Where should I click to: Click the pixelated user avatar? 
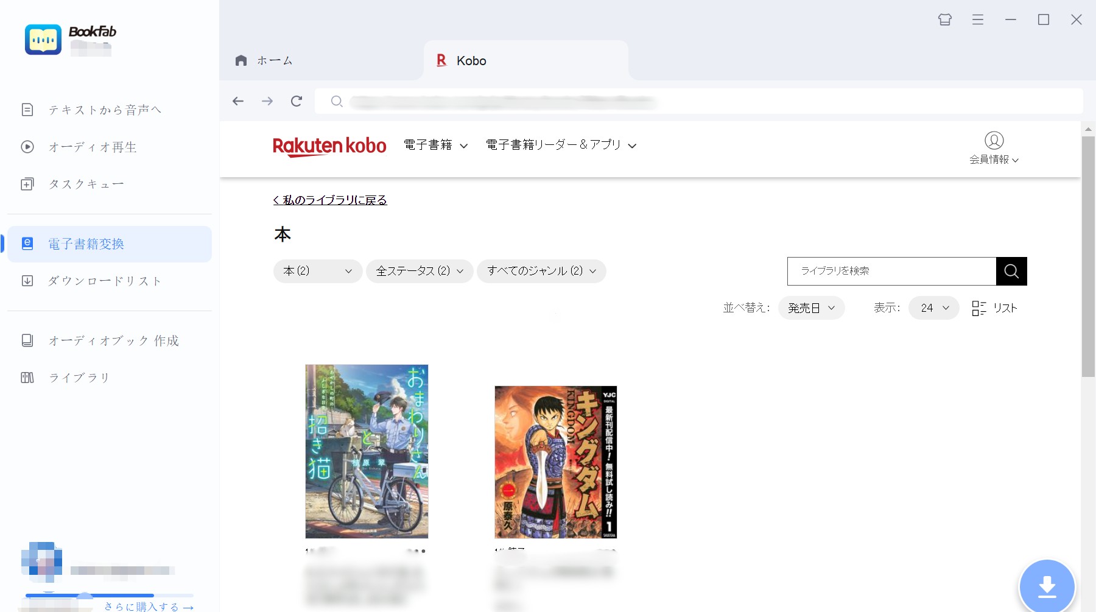[x=42, y=562]
